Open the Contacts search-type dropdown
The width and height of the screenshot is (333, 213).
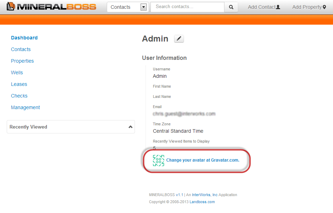[143, 7]
